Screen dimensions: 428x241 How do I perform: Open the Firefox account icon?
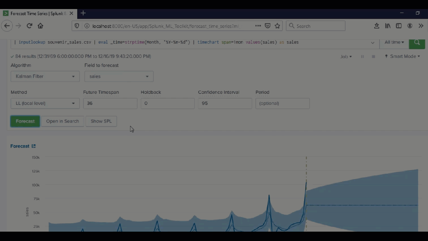tap(410, 26)
